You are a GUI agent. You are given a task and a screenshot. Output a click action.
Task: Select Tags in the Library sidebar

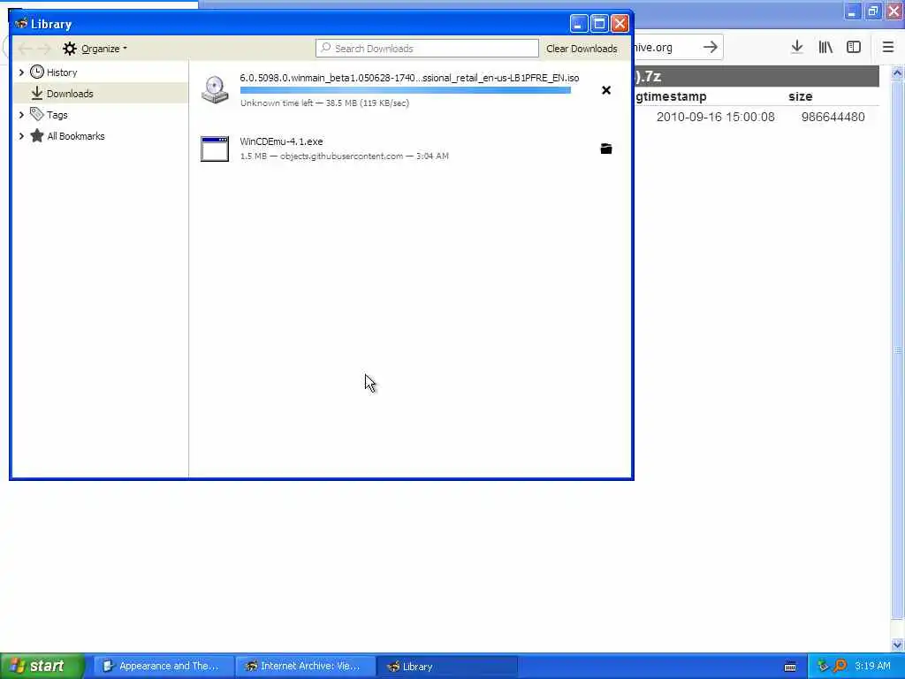coord(57,115)
